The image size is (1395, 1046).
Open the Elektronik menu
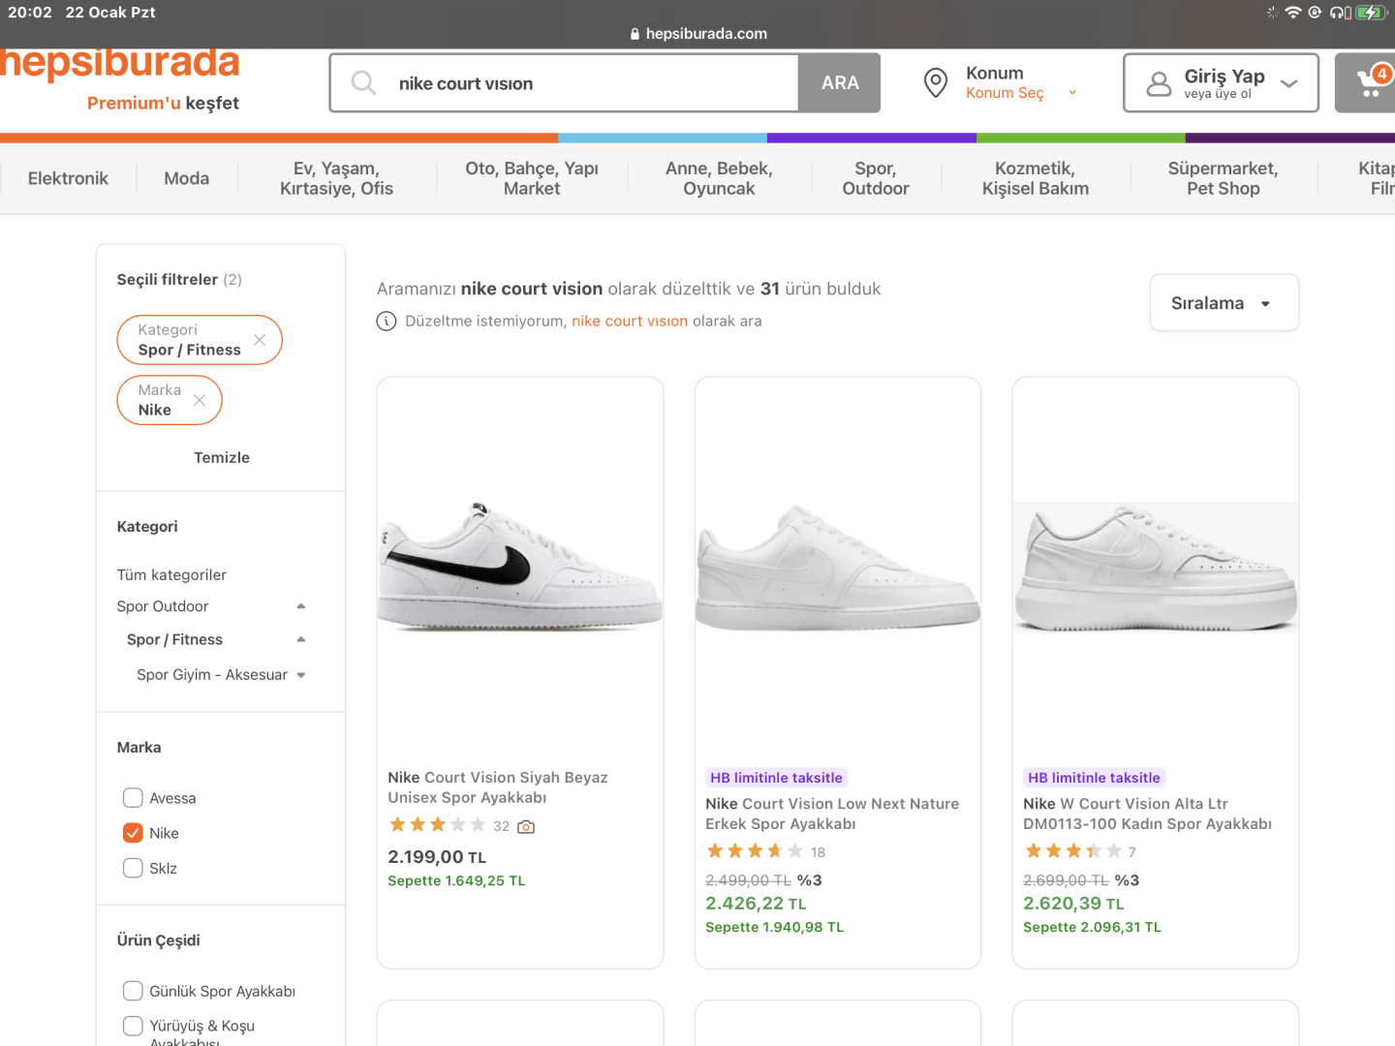[x=68, y=178]
